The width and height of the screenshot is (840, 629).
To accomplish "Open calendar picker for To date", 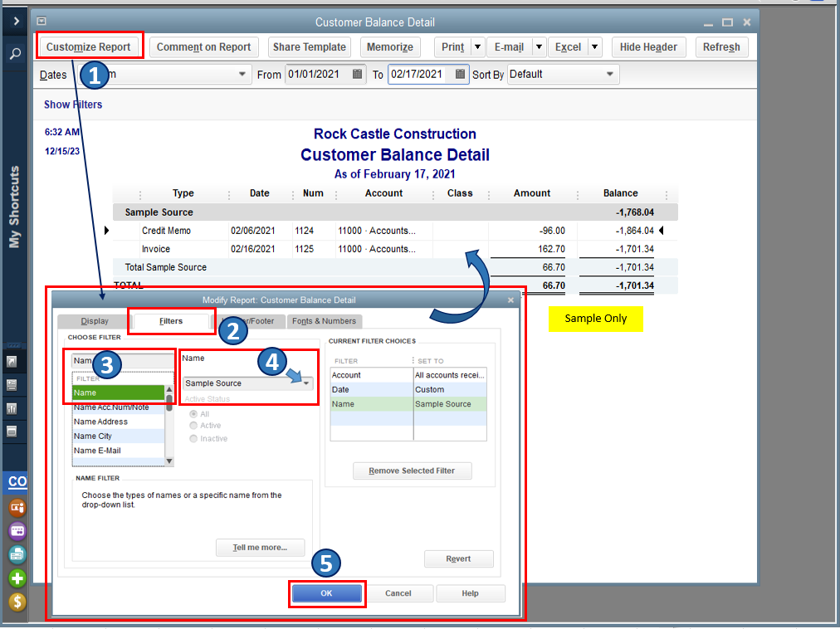I will (461, 74).
